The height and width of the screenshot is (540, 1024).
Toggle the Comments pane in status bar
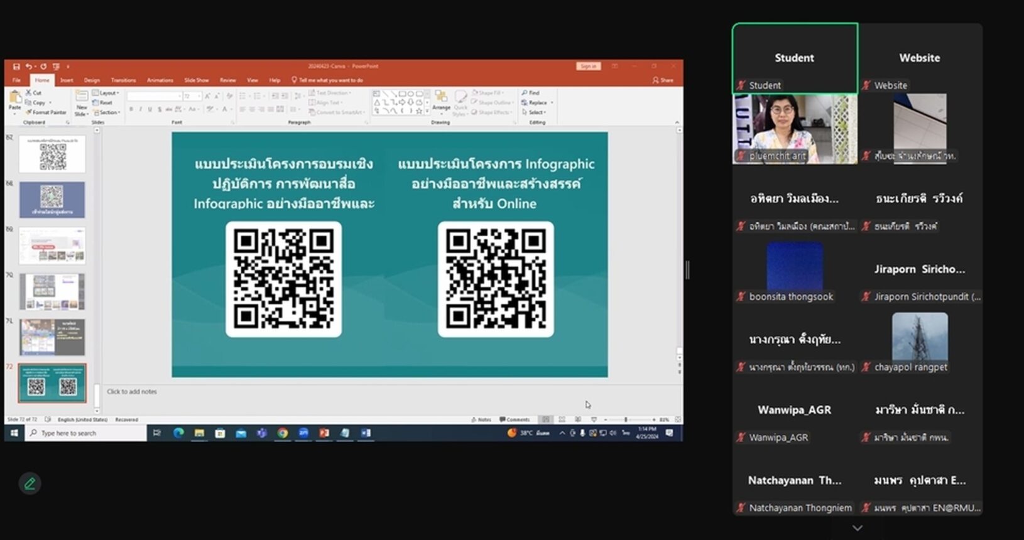[x=515, y=419]
